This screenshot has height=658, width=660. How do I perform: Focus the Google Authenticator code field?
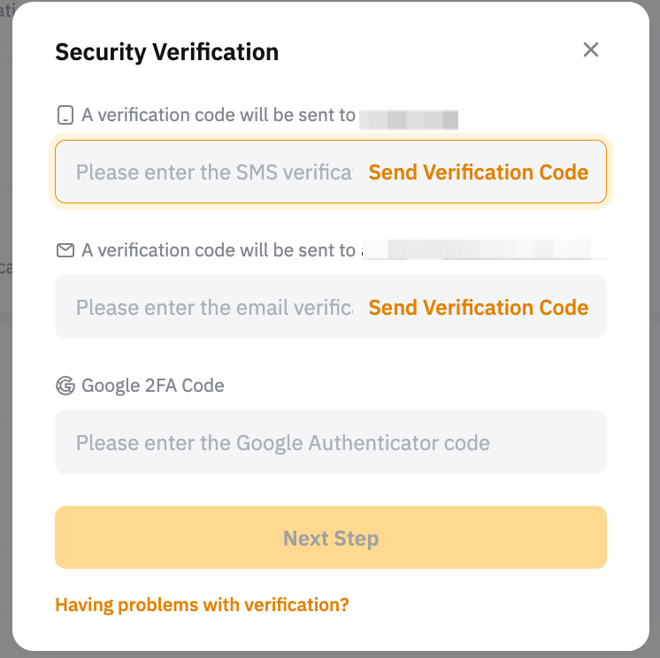tap(330, 442)
